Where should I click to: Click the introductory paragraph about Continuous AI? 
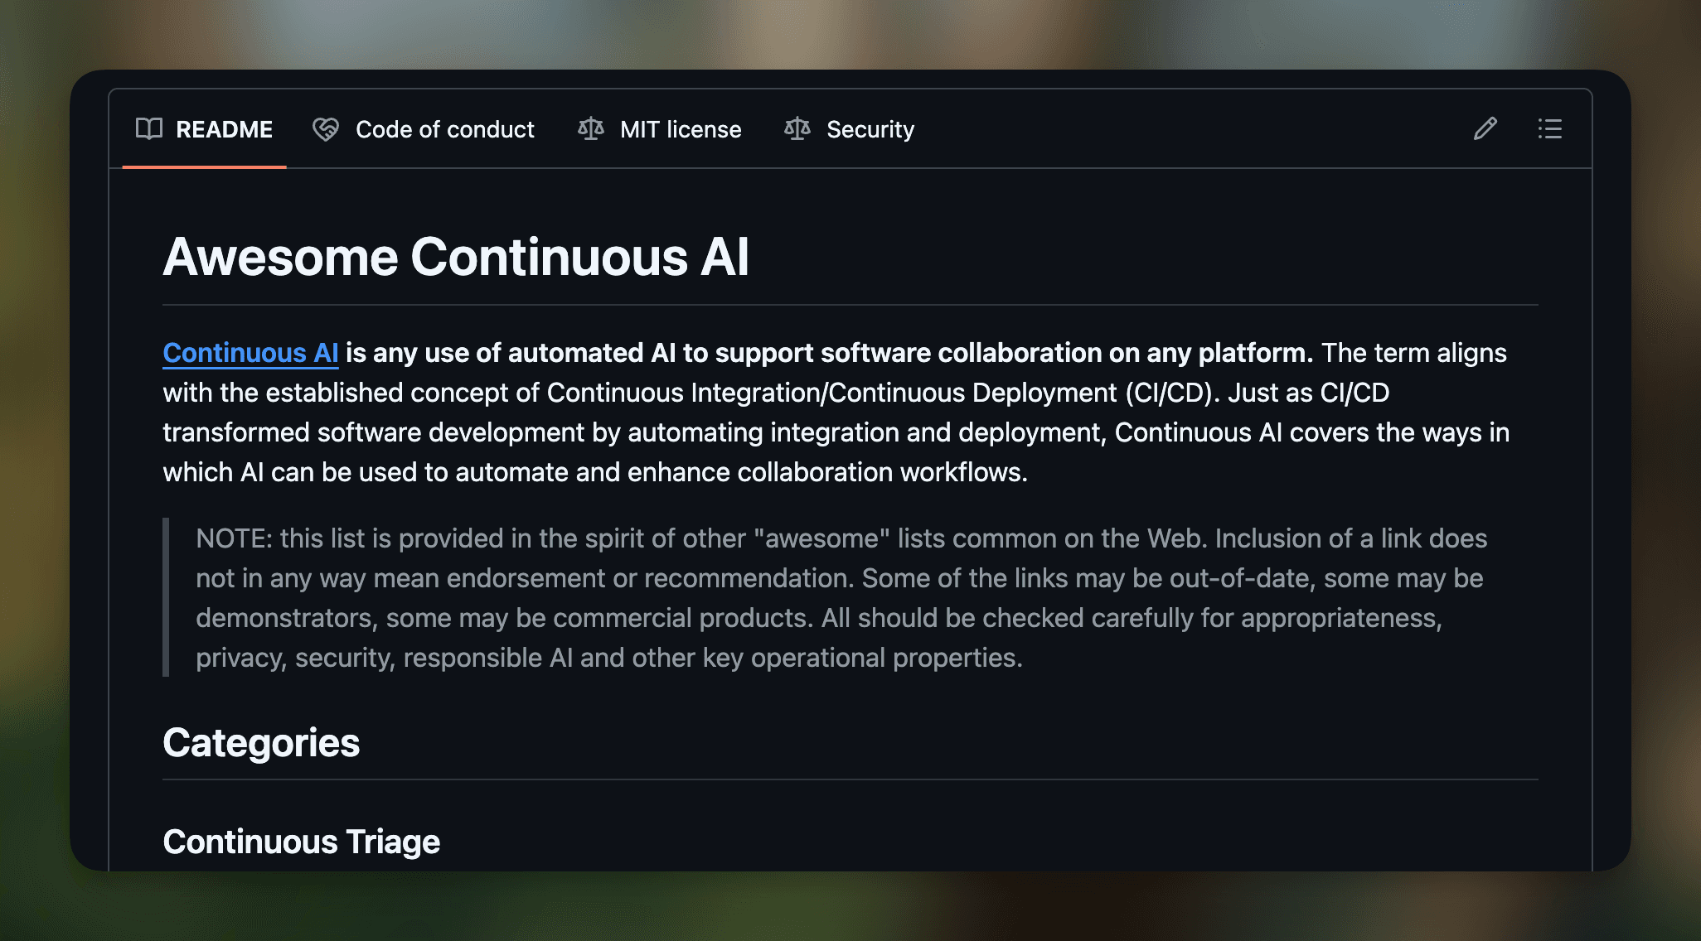[x=829, y=413]
